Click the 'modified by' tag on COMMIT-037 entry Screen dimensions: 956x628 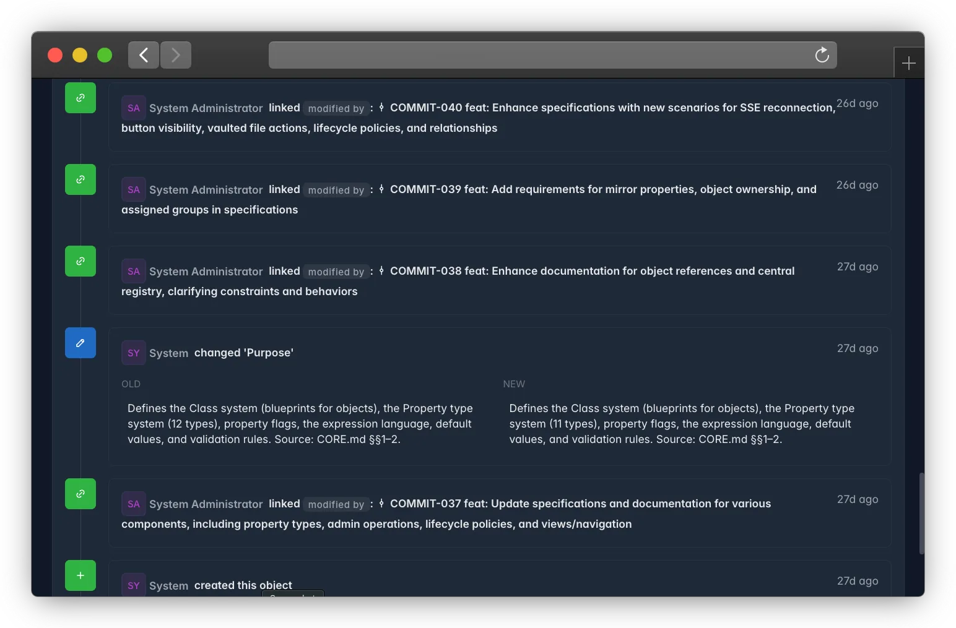(336, 504)
